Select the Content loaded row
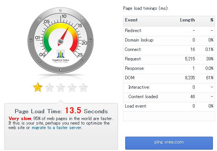Image resolution: width=217 pixels, height=151 pixels. pyautogui.click(x=169, y=97)
